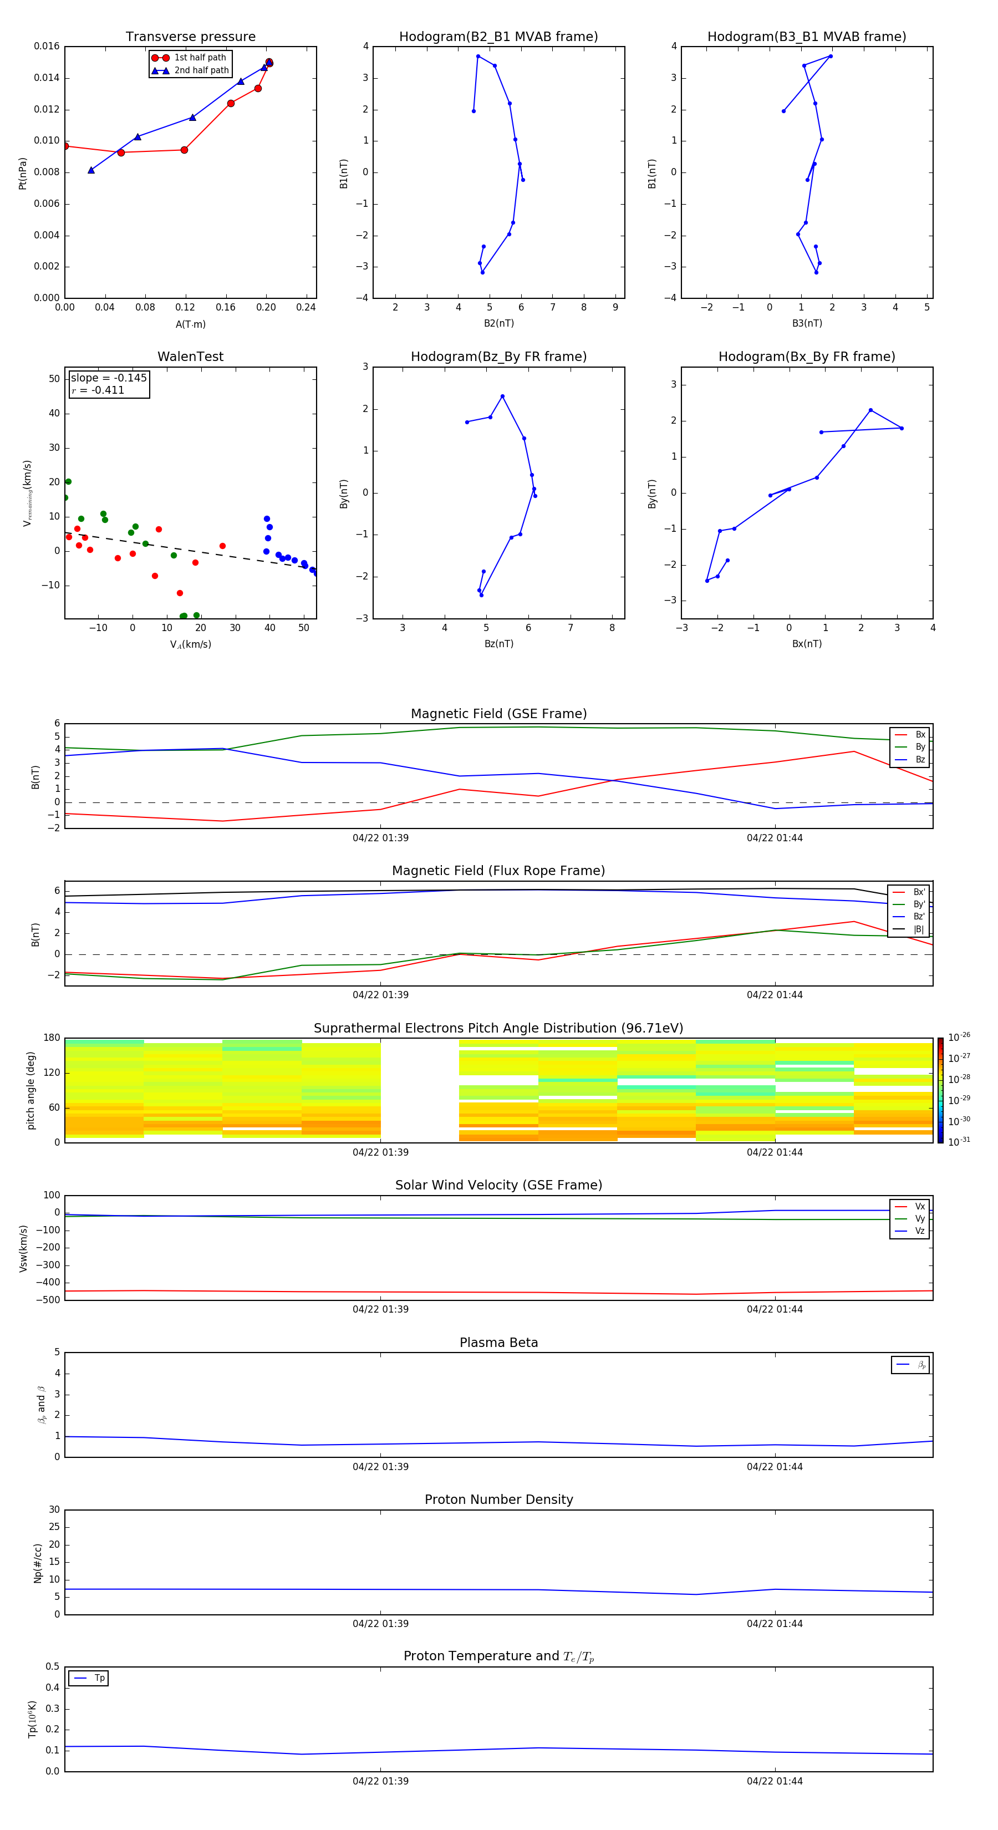The image size is (998, 1830).
Task: Select the "2nd half path" legend entry
Action: point(190,70)
